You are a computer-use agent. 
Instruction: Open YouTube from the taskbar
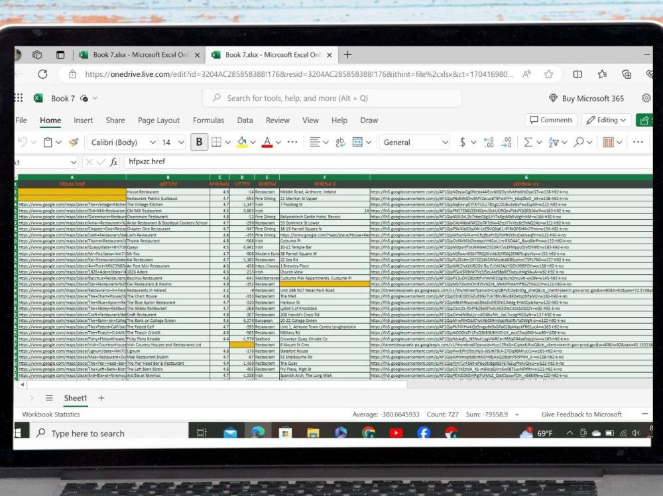396,432
